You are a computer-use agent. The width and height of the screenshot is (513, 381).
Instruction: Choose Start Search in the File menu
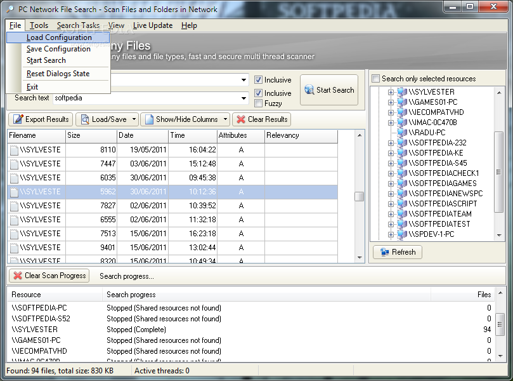point(58,60)
